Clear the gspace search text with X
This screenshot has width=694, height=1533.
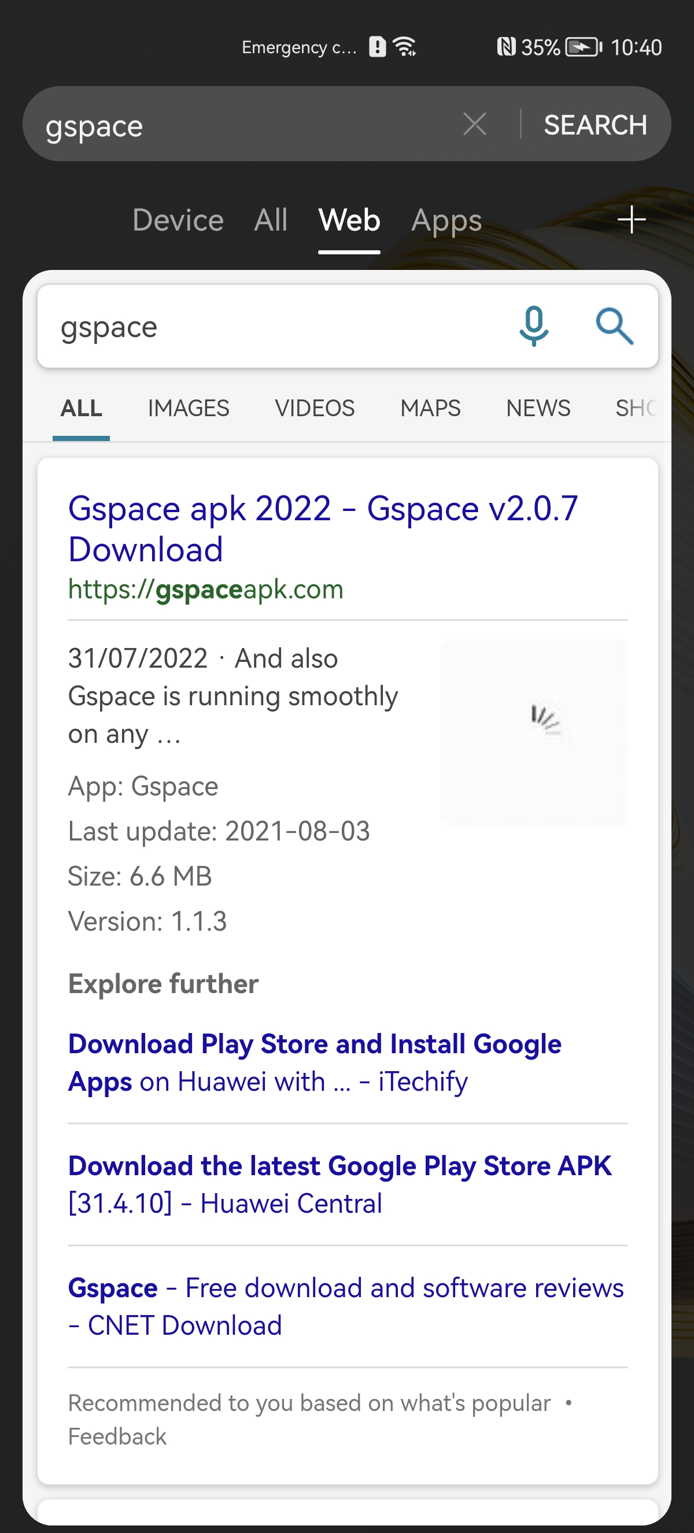[x=474, y=124]
